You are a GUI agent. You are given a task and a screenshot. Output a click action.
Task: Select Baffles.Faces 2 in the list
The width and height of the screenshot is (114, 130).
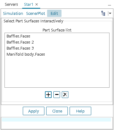click(20, 42)
